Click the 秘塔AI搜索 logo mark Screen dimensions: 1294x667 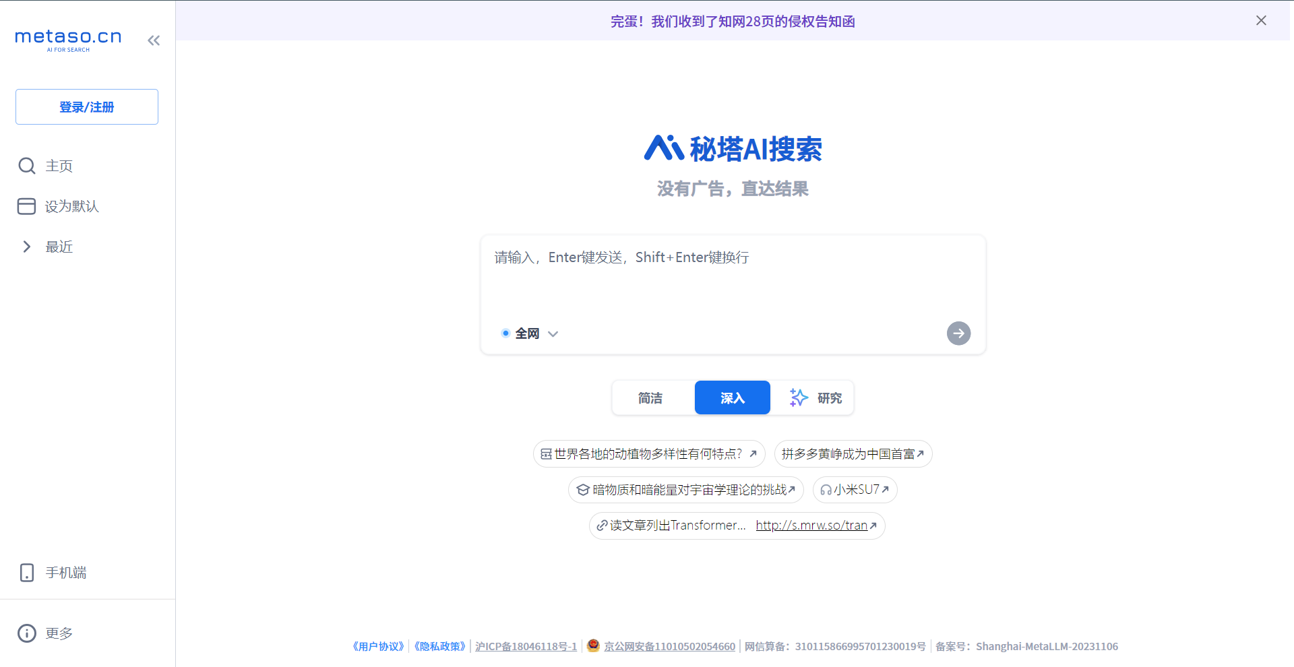664,148
